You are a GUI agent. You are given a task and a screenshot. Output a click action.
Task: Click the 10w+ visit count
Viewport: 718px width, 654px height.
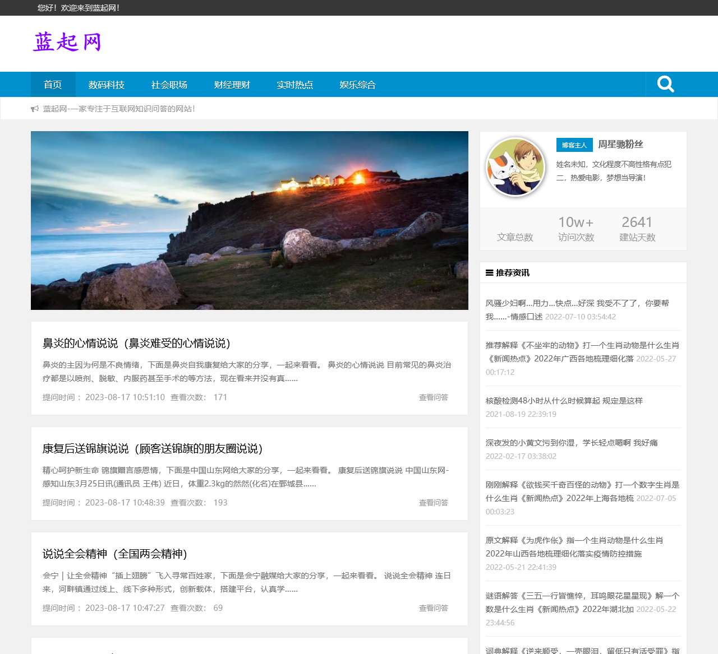[x=576, y=222]
